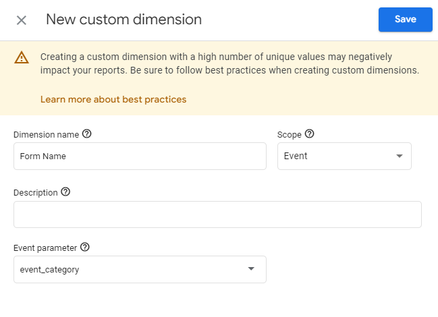Click the help icon next to Dimension name
This screenshot has height=317, width=438.
point(86,134)
